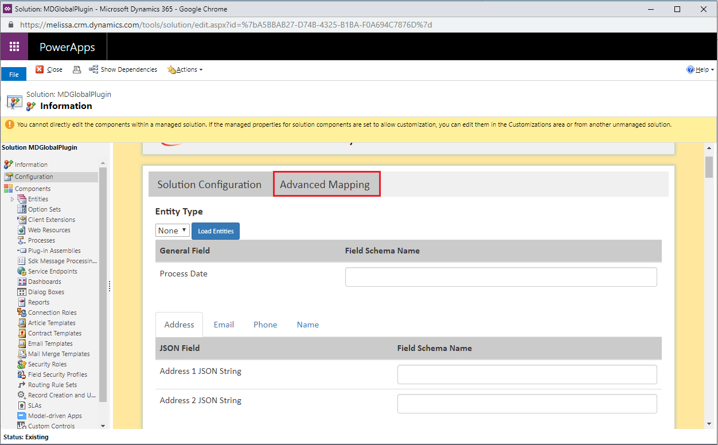Click the Service Endpoints globe icon
The width and height of the screenshot is (718, 445).
(x=22, y=271)
